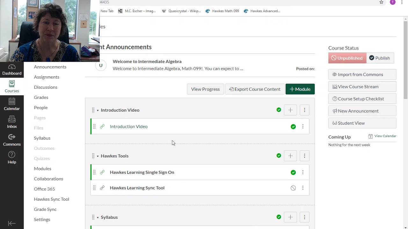Unpublish Hawkes Learning Single Sign On item
The height and width of the screenshot is (229, 408).
(x=293, y=172)
